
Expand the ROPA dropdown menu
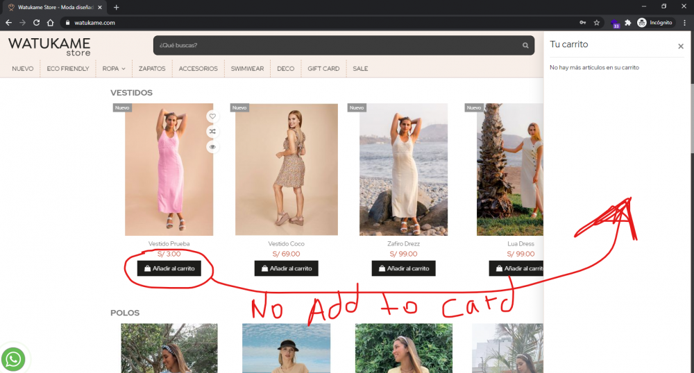[114, 69]
